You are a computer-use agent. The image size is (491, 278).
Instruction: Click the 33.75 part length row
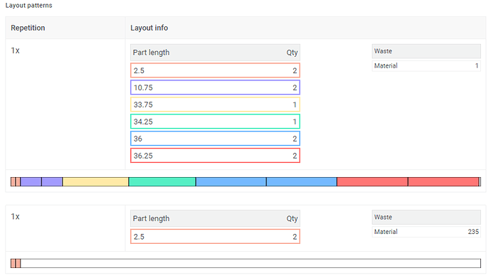click(x=215, y=105)
